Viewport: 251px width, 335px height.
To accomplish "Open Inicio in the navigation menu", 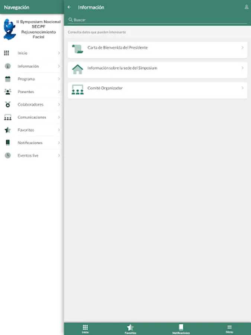I will (32, 53).
